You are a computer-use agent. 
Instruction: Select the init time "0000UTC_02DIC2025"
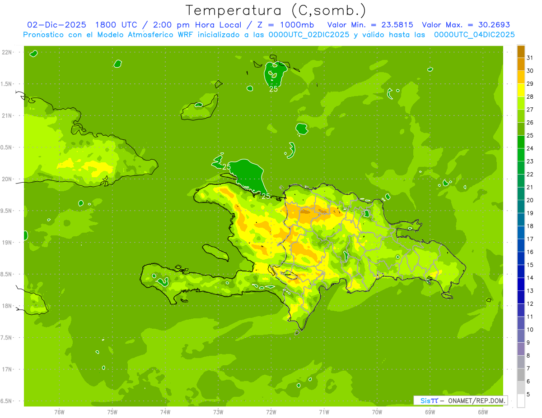[309, 35]
